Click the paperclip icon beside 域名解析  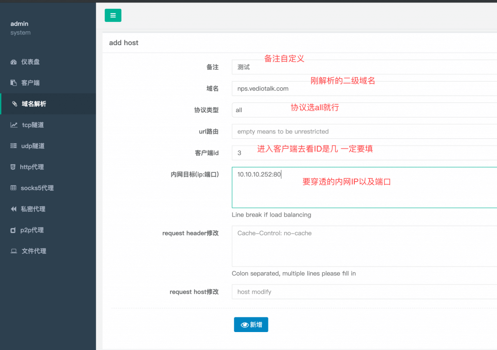[14, 104]
